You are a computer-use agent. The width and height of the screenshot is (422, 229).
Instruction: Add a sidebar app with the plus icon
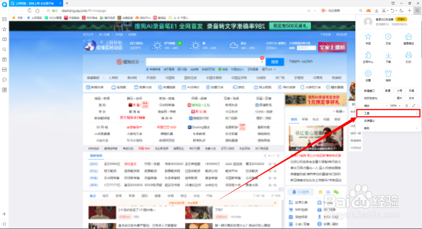tap(4, 214)
